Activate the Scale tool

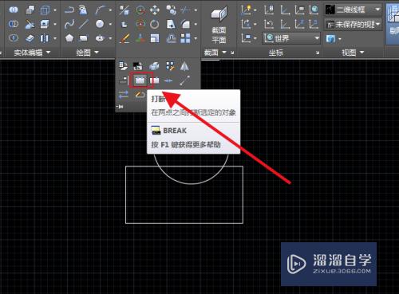pos(155,38)
